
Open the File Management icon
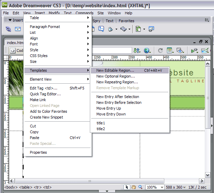[x=137, y=51]
